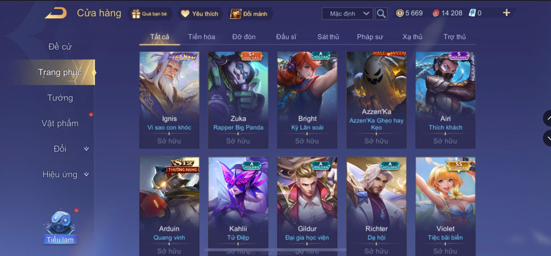The image size is (551, 256).
Task: Click the blue voucher currency icon
Action: click(472, 13)
